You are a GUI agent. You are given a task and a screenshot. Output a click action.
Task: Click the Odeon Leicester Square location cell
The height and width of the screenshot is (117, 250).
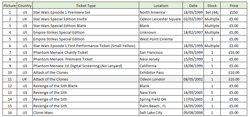[x=161, y=19]
